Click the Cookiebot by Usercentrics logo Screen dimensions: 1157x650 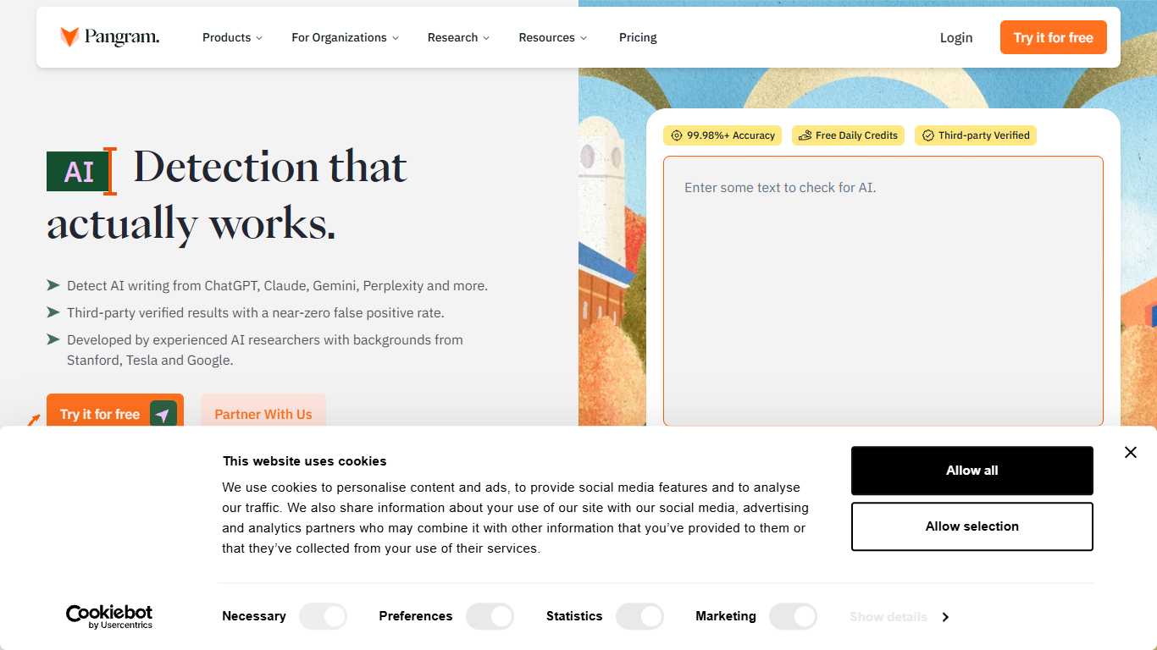(109, 615)
